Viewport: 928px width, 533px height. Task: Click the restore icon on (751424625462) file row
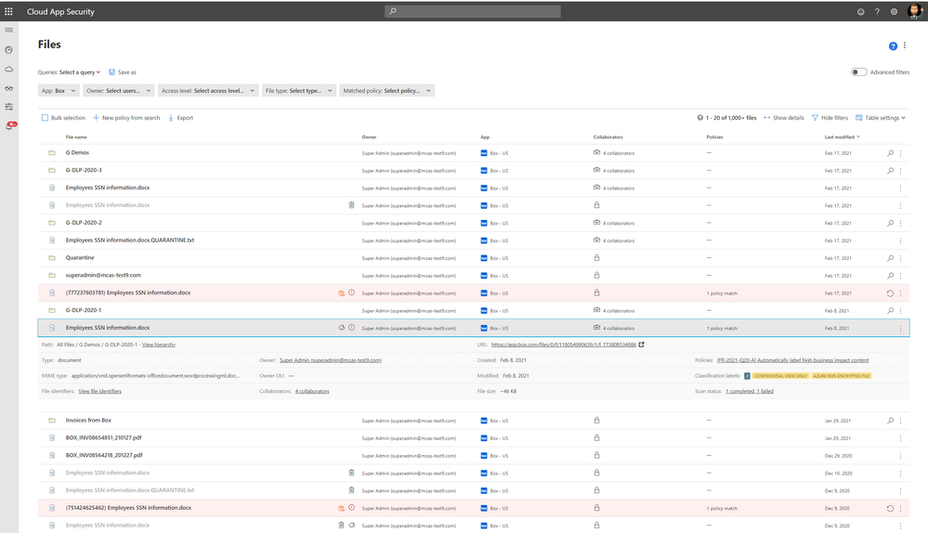point(890,508)
